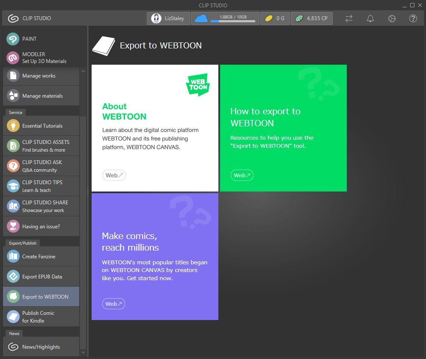The width and height of the screenshot is (426, 359).
Task: Select Manage materials menu item
Action: 41,96
